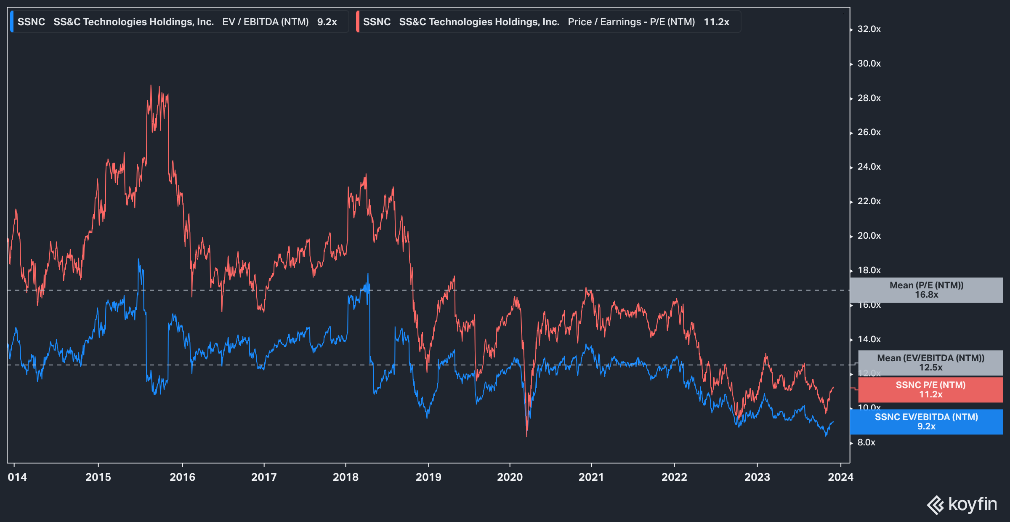The width and height of the screenshot is (1010, 522).
Task: Click the 9.2x value in EV/EBITDA legend
Action: [x=327, y=22]
